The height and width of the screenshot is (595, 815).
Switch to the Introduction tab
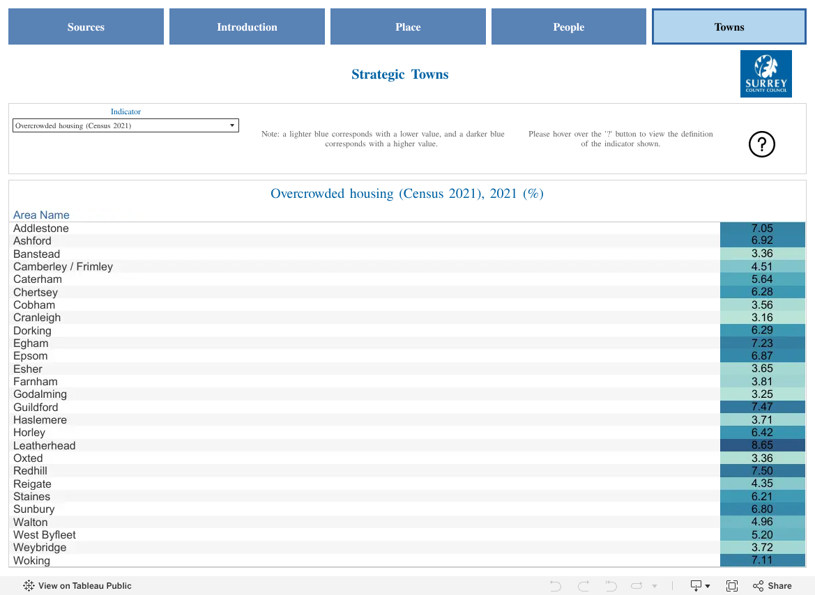click(247, 26)
